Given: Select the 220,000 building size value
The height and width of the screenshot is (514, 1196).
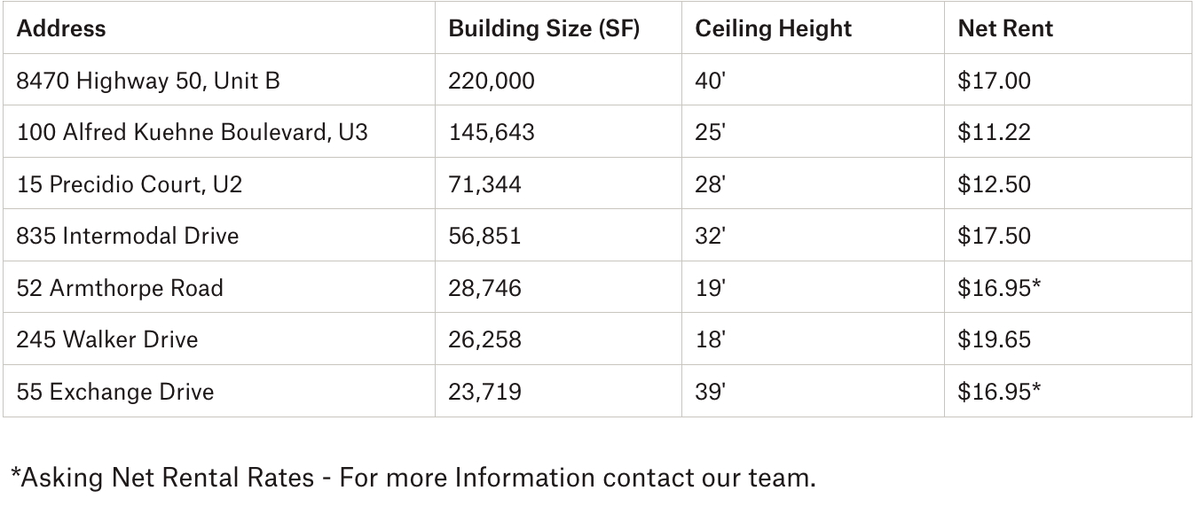Looking at the screenshot, I should coord(492,81).
